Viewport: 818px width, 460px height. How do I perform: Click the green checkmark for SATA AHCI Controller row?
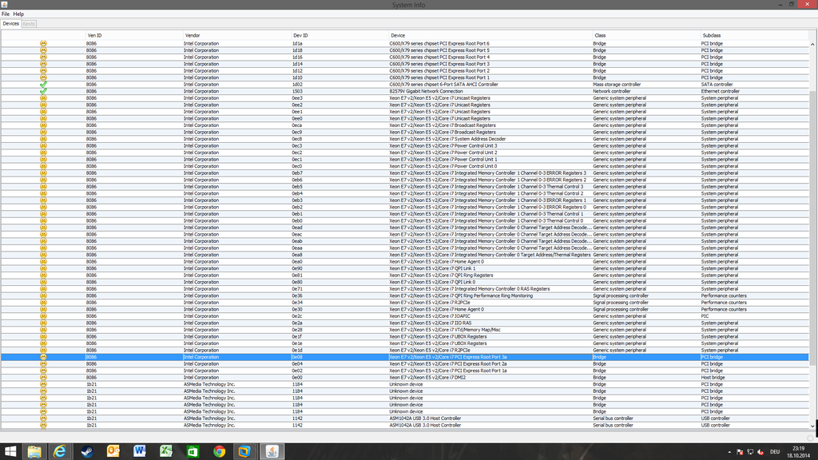pos(43,84)
